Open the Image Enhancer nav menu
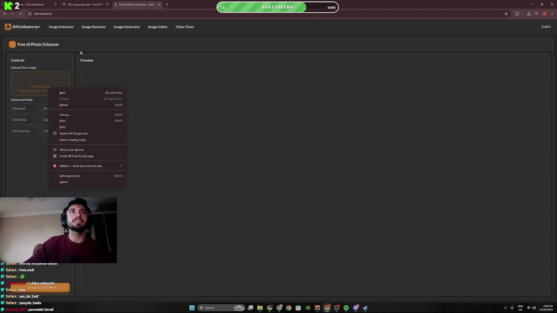Image resolution: width=557 pixels, height=313 pixels. pos(61,27)
